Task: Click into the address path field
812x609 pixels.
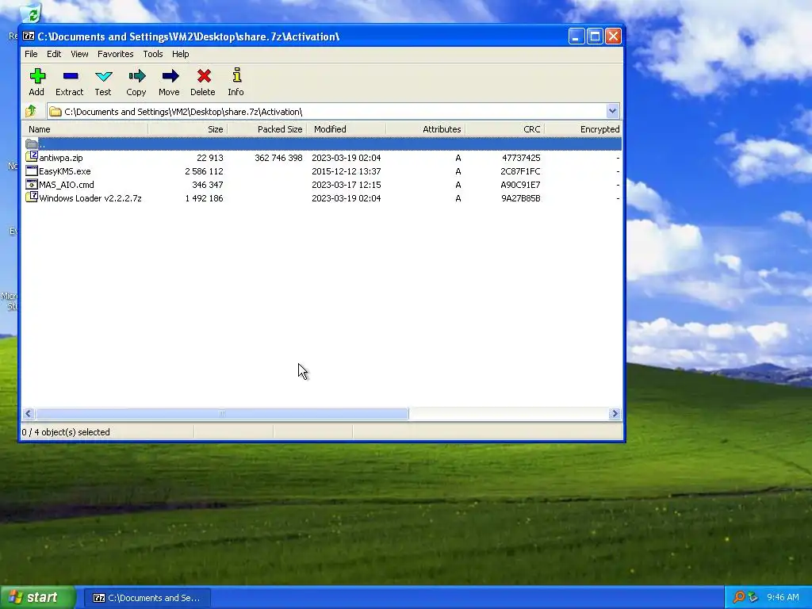Action: point(326,111)
